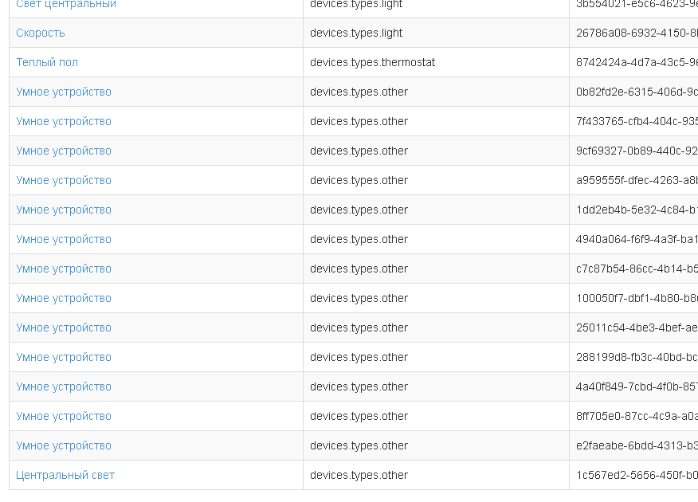Open Умное устройство link in row c7c87b54

tap(64, 269)
